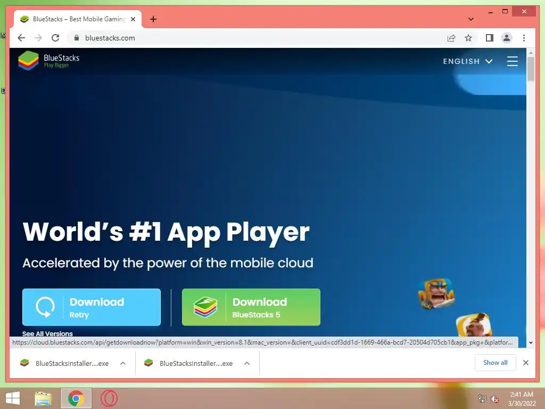Screen dimensions: 545x409
Task: Click the page scrollbar down arrow
Action: tap(531, 343)
